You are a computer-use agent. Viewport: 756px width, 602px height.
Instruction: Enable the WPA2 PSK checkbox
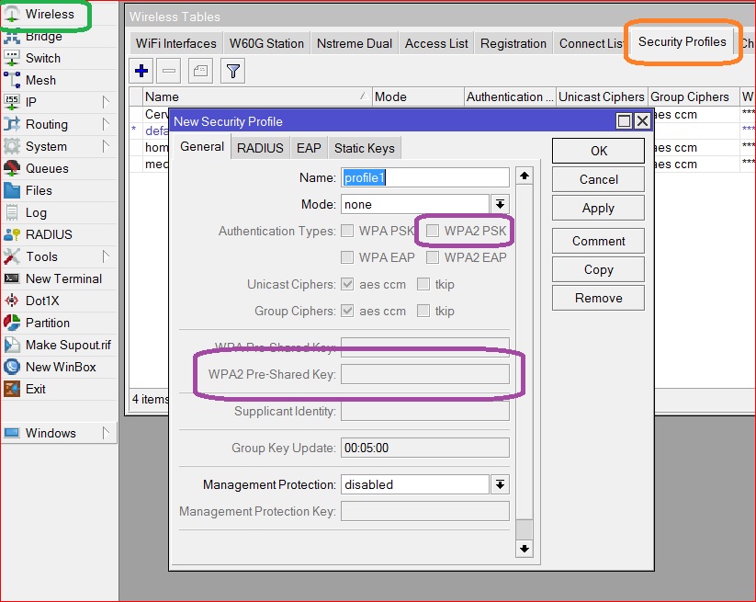point(433,231)
